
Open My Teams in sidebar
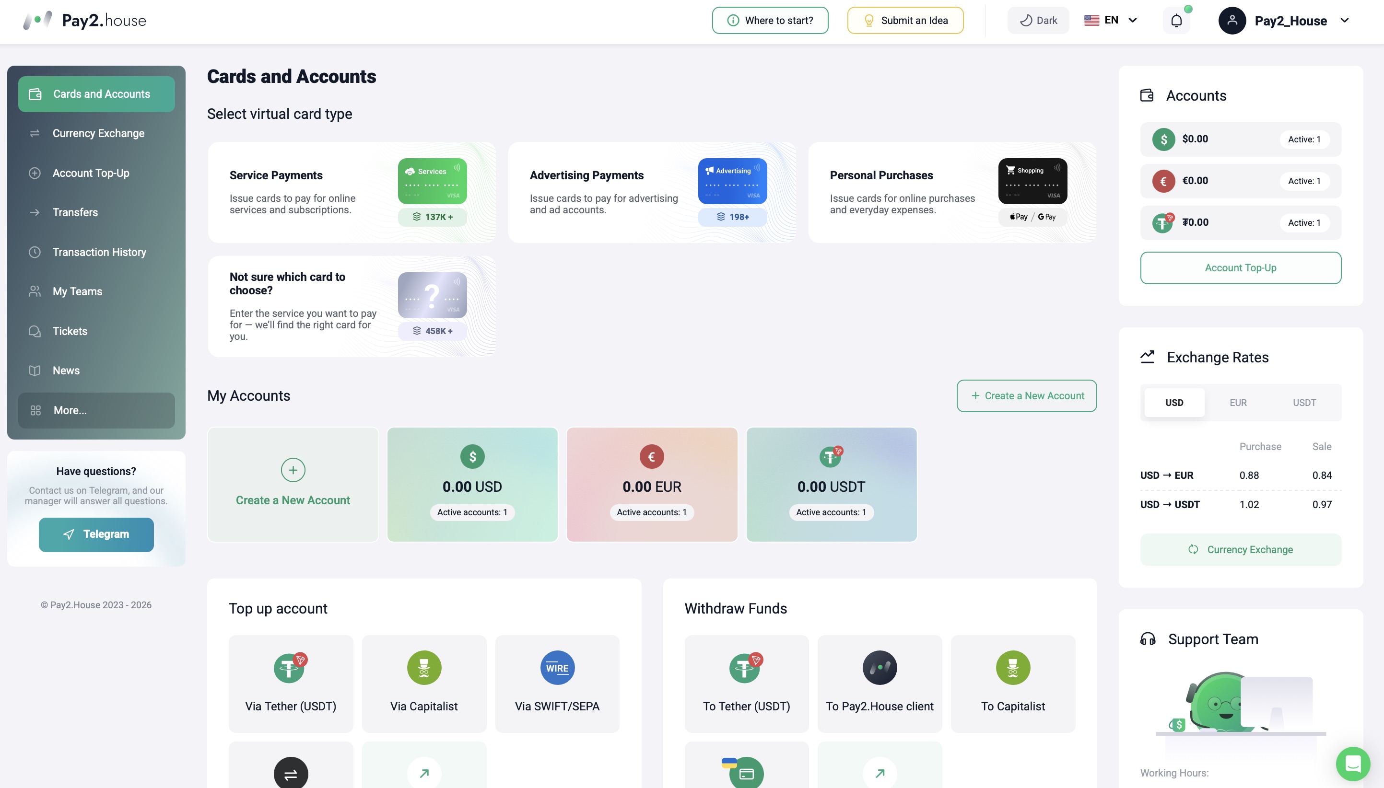point(96,291)
